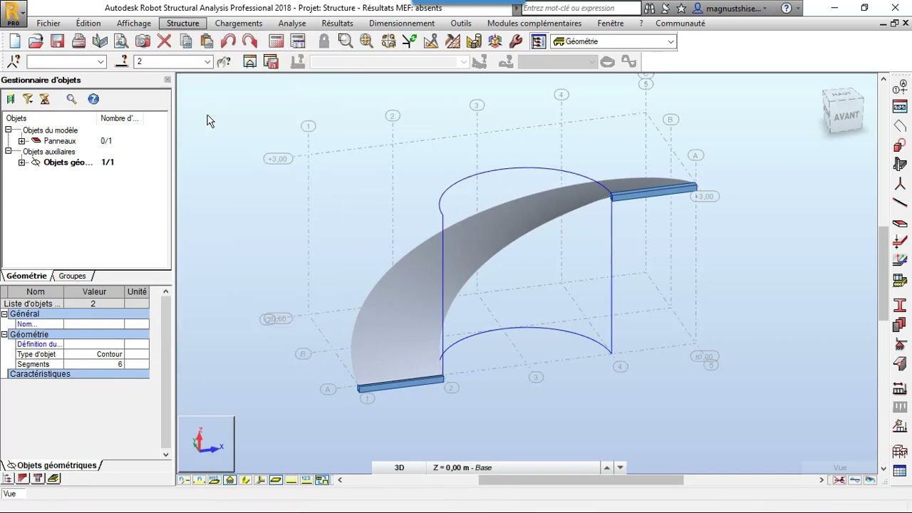The width and height of the screenshot is (912, 513).
Task: Delete selection with red X icon
Action: pos(164,41)
